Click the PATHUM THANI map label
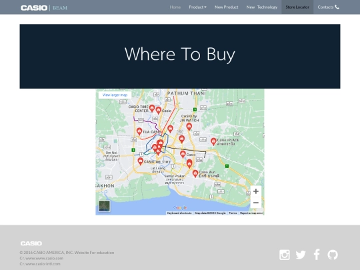The height and width of the screenshot is (270, 360). pyautogui.click(x=187, y=93)
